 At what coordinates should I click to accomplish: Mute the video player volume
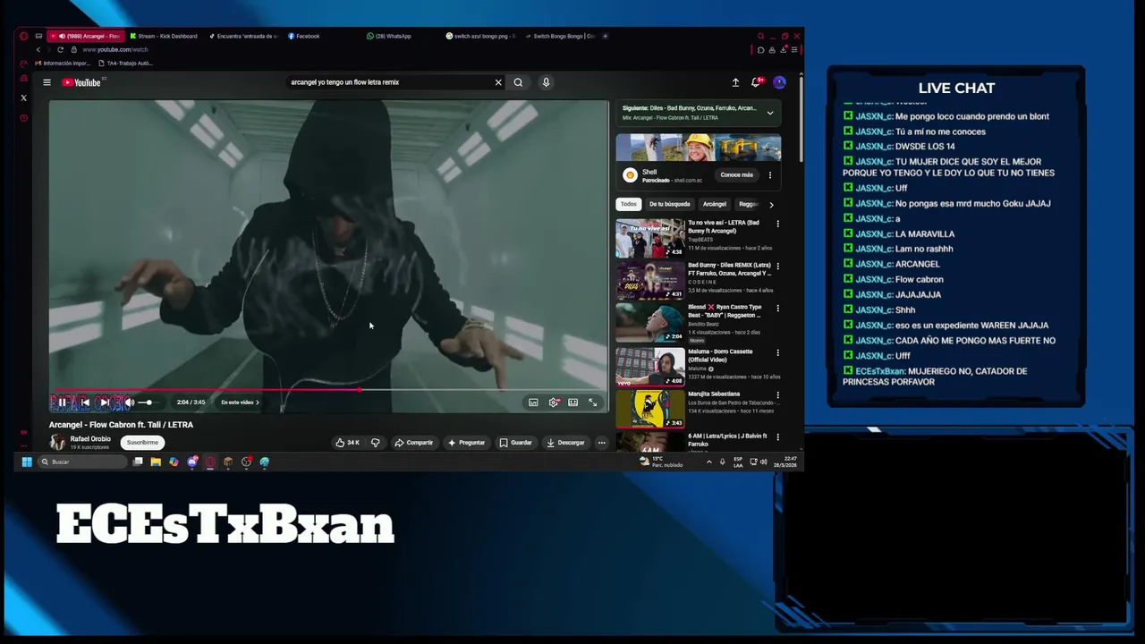(x=129, y=402)
